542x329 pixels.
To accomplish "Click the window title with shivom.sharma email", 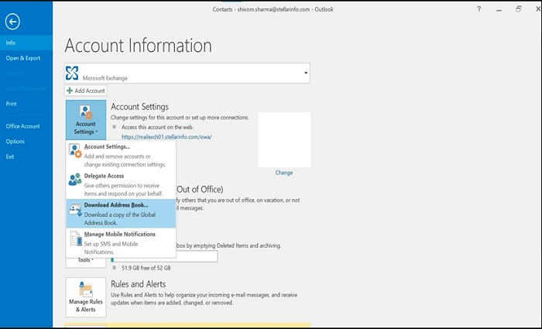I will [x=273, y=9].
